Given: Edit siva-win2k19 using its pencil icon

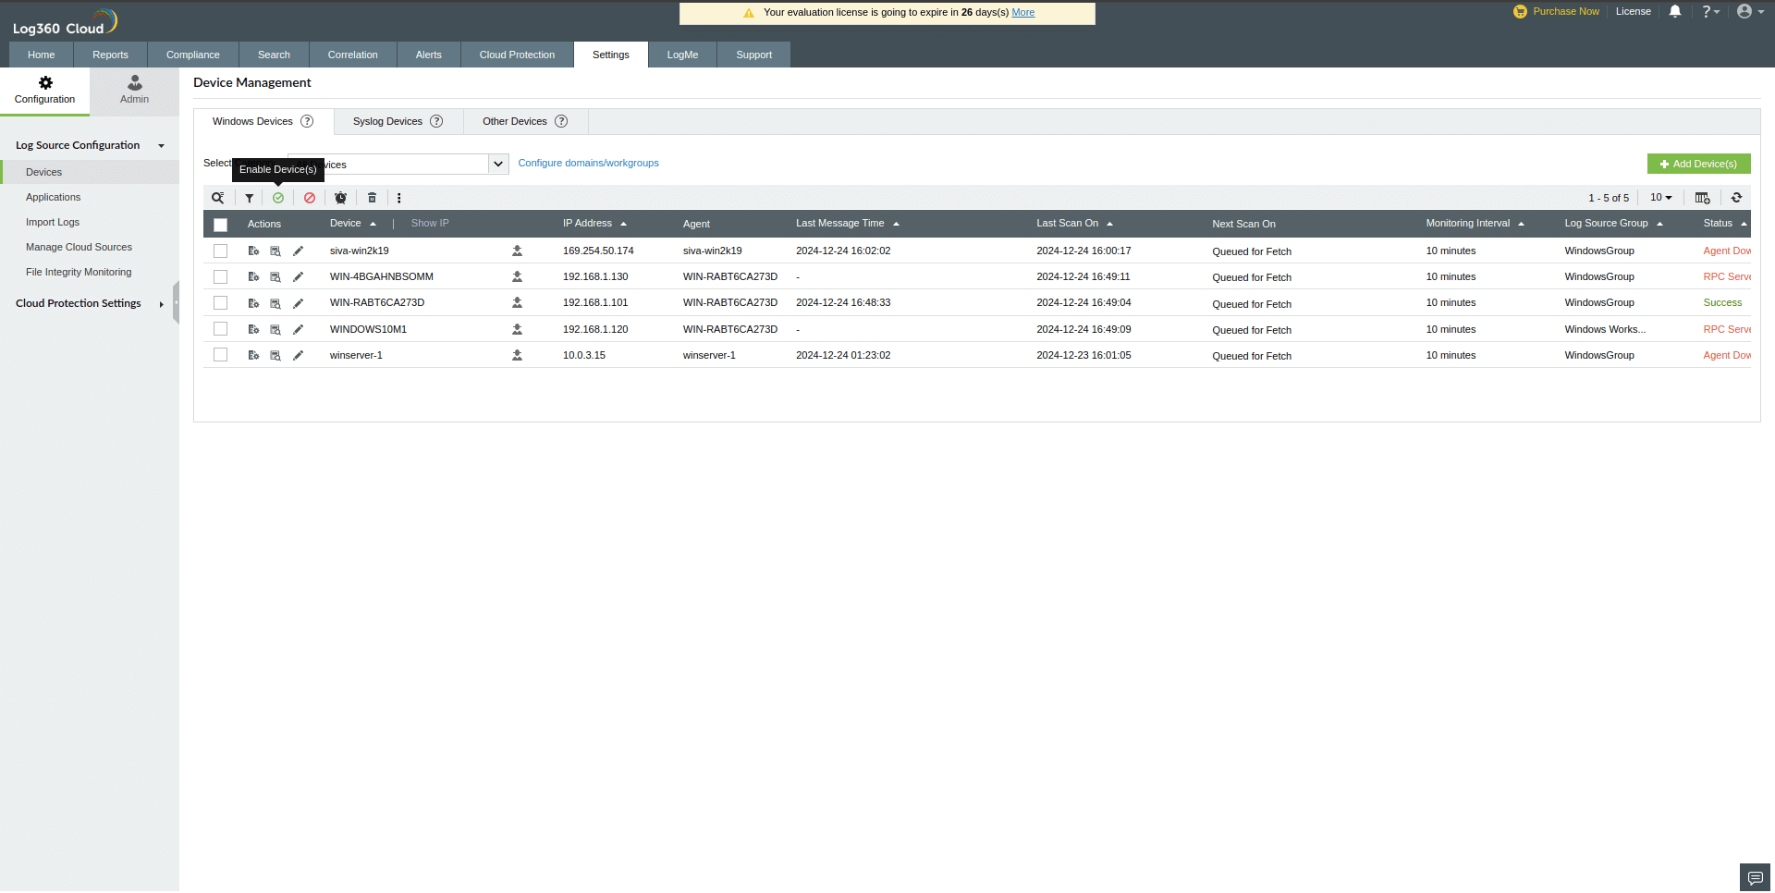Looking at the screenshot, I should (298, 251).
